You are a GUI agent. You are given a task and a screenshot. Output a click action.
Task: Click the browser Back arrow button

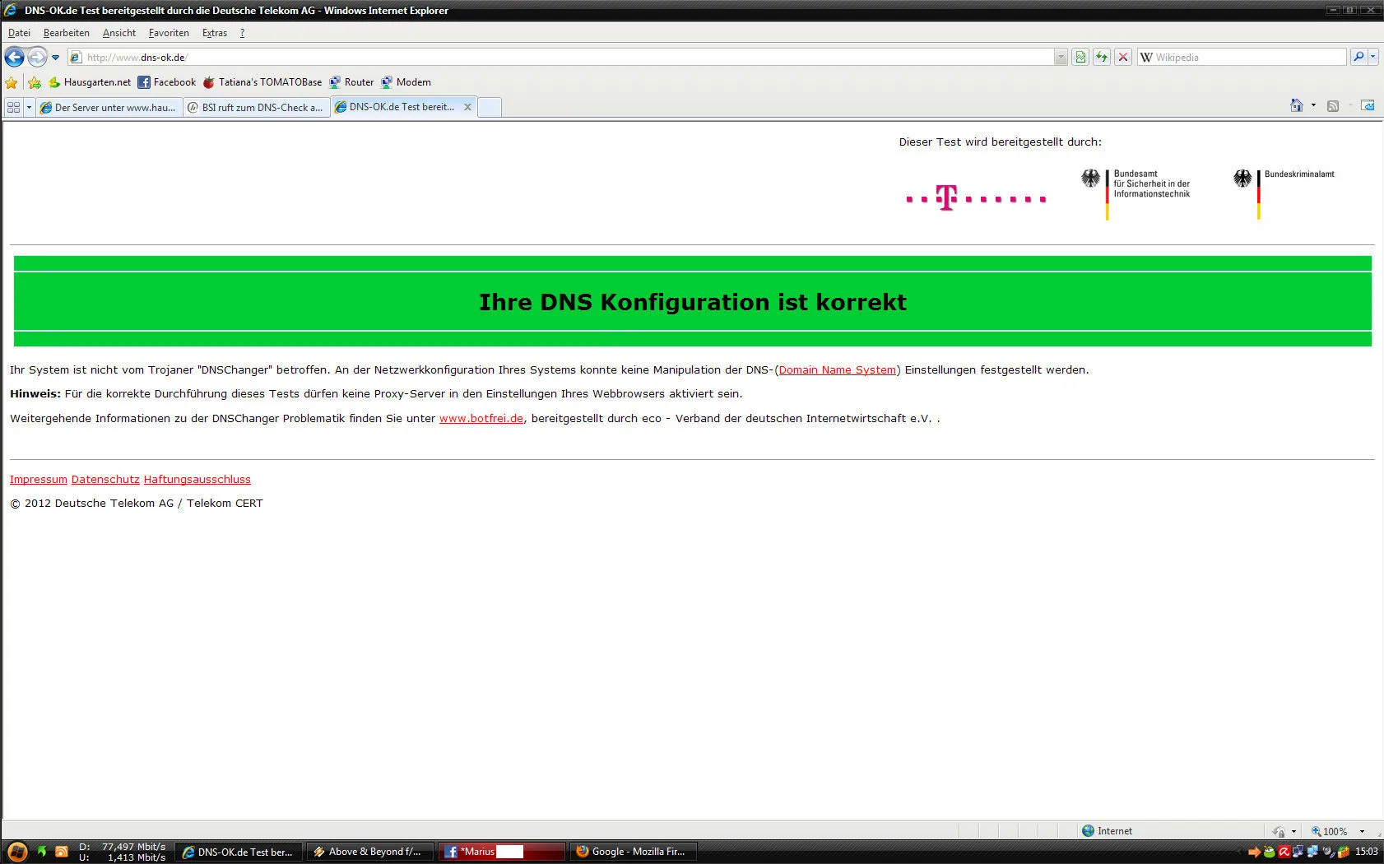[x=14, y=57]
